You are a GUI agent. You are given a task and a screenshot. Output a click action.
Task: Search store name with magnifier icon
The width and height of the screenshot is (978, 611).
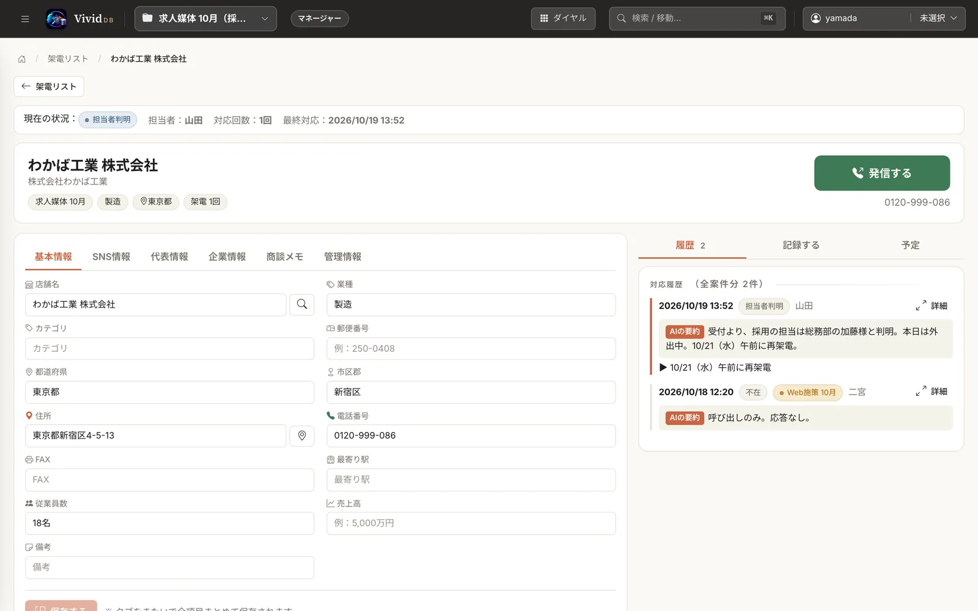[x=302, y=304]
